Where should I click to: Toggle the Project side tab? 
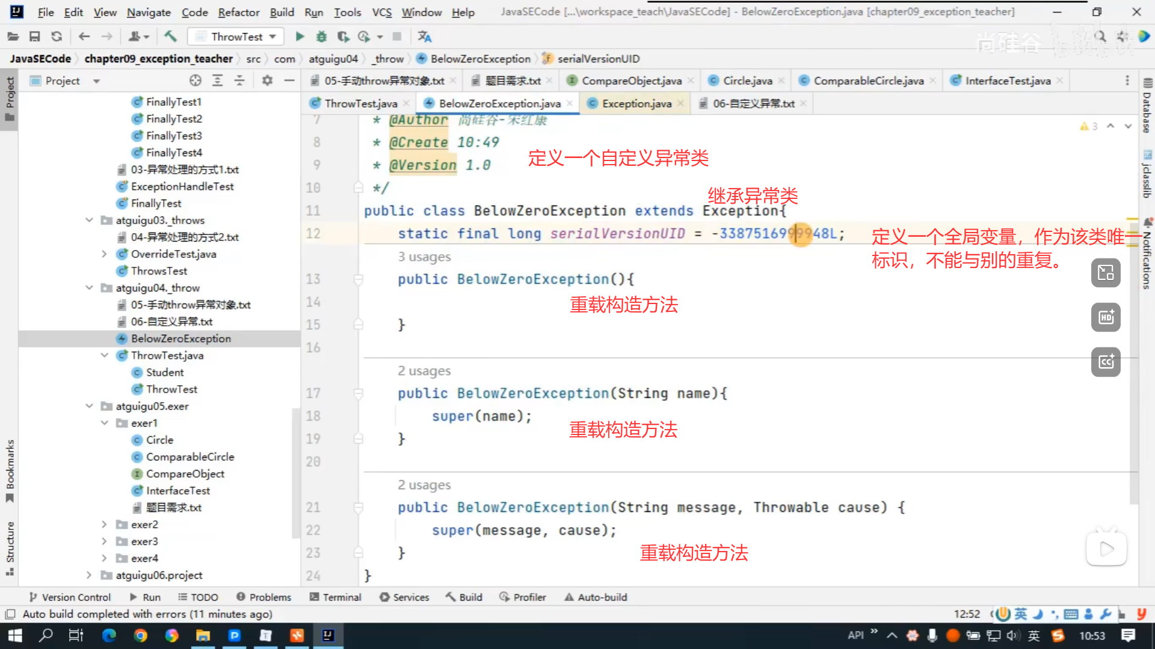10,98
